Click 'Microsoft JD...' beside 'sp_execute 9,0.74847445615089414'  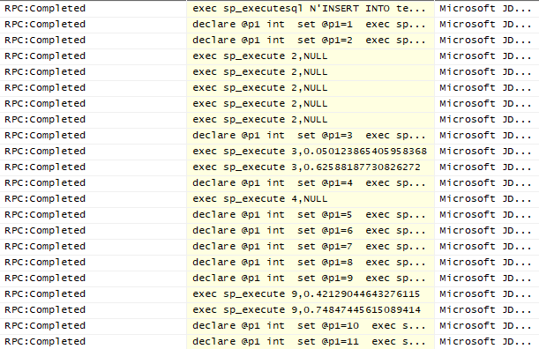point(485,310)
